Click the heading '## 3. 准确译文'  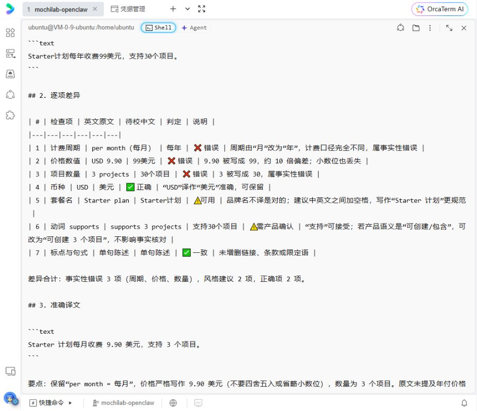tap(54, 305)
